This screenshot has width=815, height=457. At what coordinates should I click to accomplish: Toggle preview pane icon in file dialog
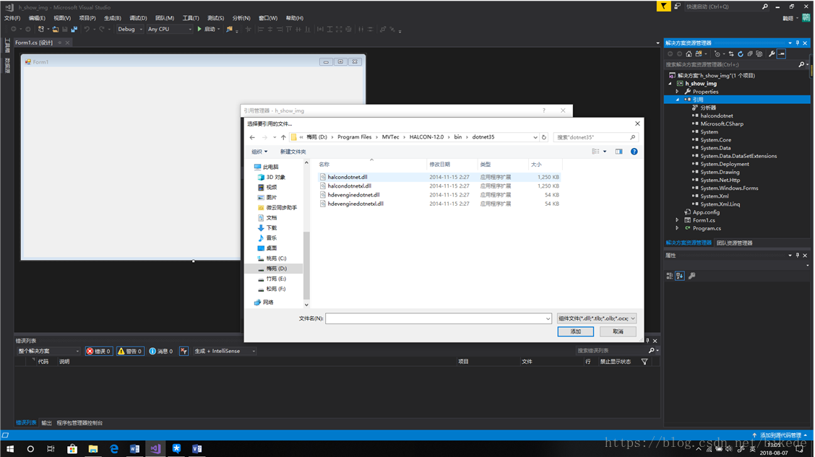tap(618, 152)
